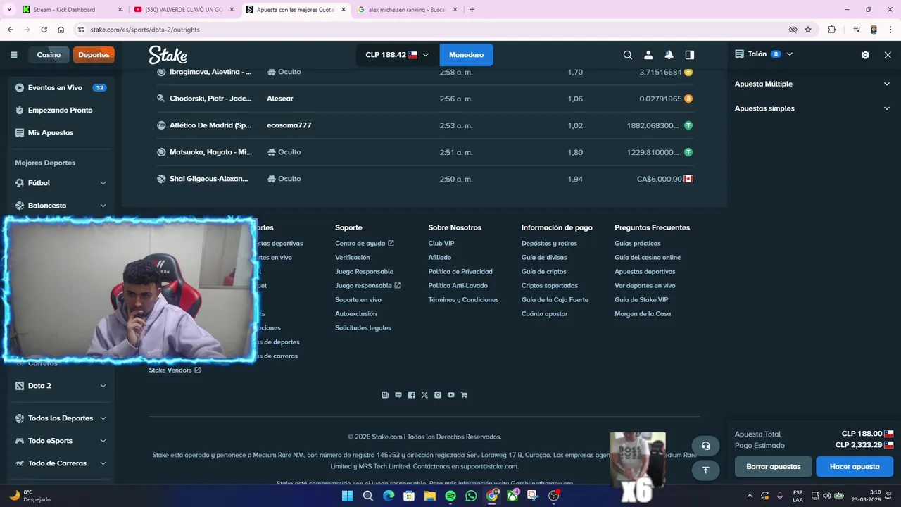Click the Facebook icon in footer

click(411, 395)
